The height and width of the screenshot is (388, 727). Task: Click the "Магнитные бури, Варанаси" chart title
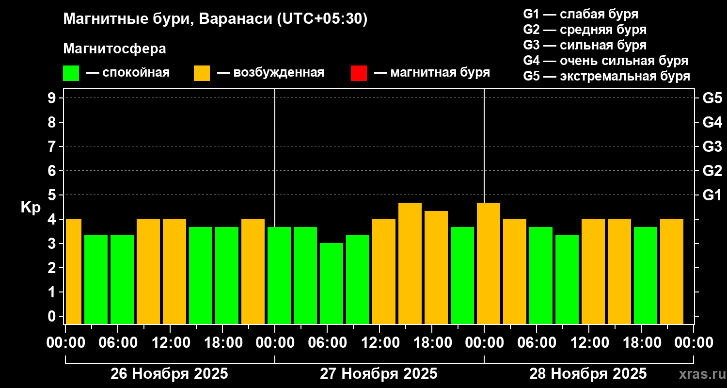(215, 19)
